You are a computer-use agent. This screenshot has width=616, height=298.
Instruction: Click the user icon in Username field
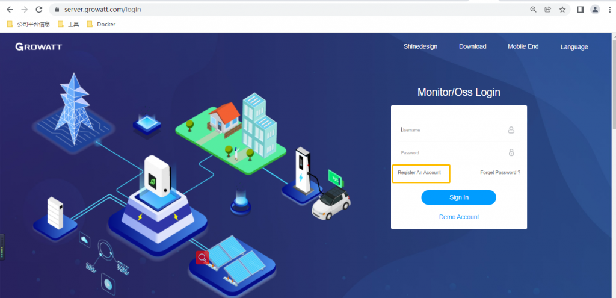point(511,130)
